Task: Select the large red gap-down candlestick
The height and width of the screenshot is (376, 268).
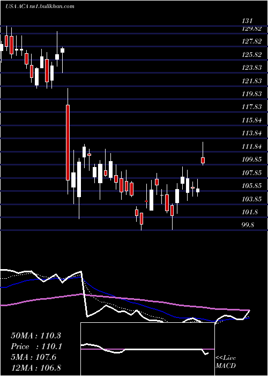Action: click(x=68, y=142)
